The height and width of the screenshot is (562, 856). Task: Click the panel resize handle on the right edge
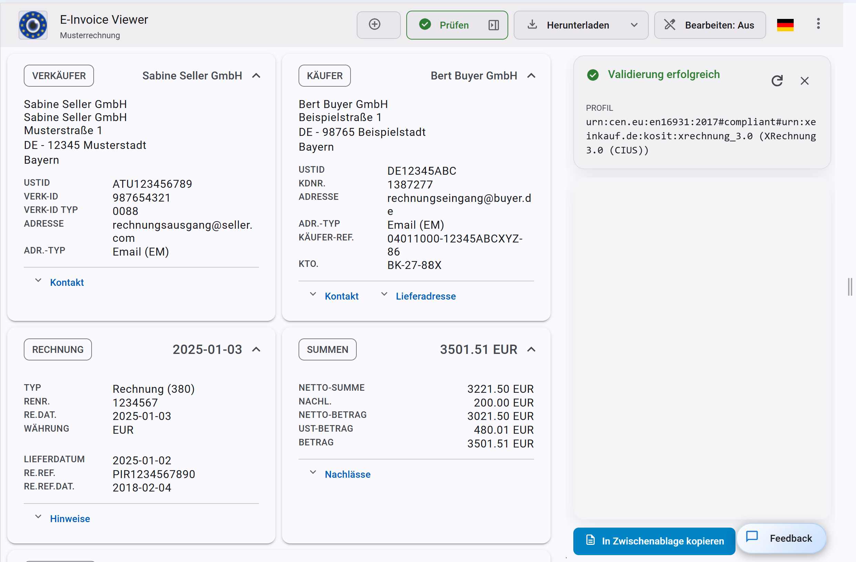click(x=850, y=287)
